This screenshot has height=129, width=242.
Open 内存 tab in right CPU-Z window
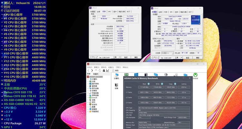pos(166,12)
